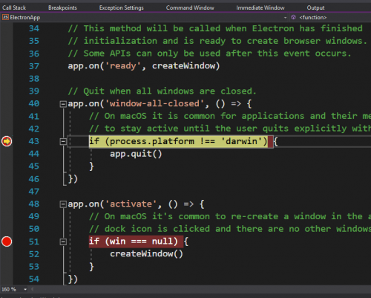Click the ElectronApp JS file icon
Screen dimensions: 371x298
[x=5, y=17]
